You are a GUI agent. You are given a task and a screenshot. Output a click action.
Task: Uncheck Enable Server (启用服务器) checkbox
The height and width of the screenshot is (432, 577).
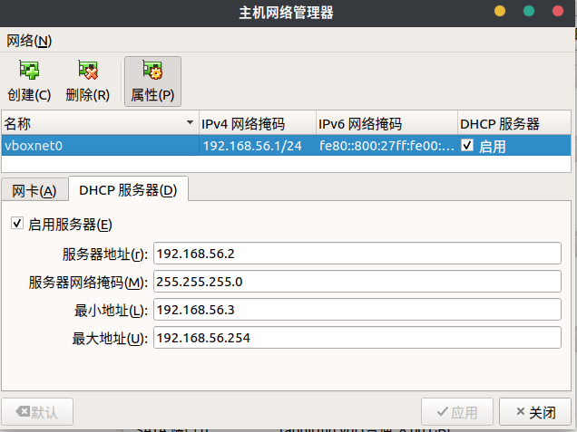pos(16,224)
